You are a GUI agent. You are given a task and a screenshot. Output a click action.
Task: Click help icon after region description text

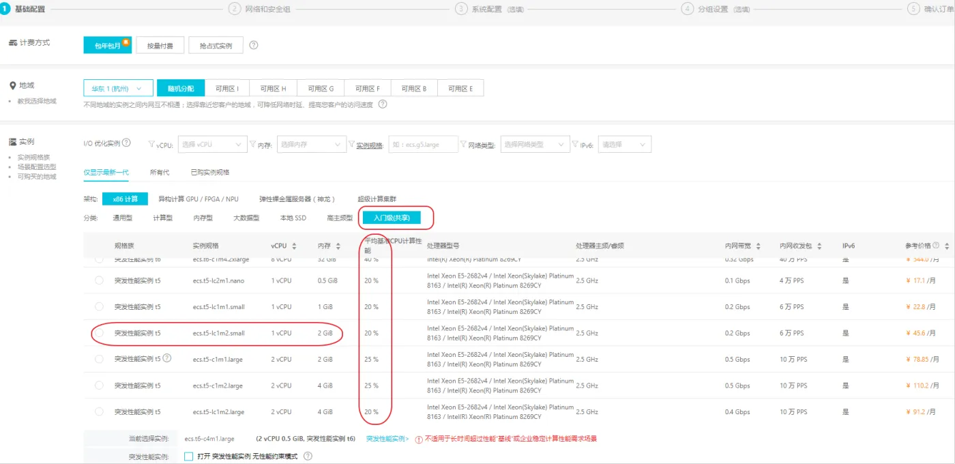[383, 104]
